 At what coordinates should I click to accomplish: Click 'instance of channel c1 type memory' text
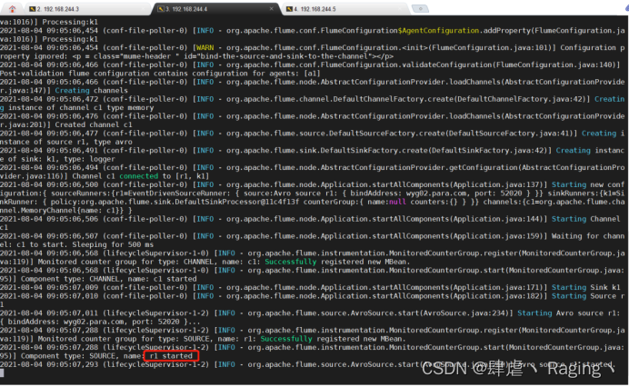[x=81, y=107]
